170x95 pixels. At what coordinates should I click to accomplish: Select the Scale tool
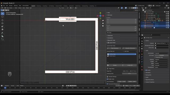point(2,26)
